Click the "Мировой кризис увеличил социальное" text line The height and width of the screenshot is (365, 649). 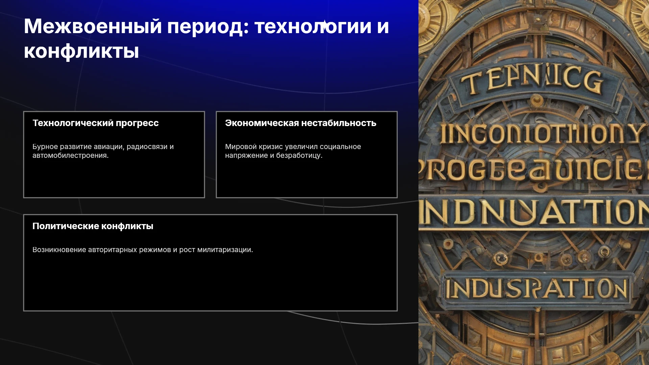293,147
